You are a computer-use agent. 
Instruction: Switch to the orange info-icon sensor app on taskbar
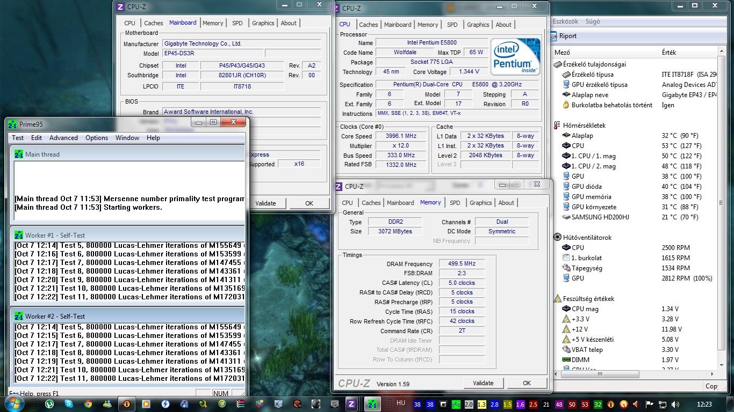tap(127, 404)
